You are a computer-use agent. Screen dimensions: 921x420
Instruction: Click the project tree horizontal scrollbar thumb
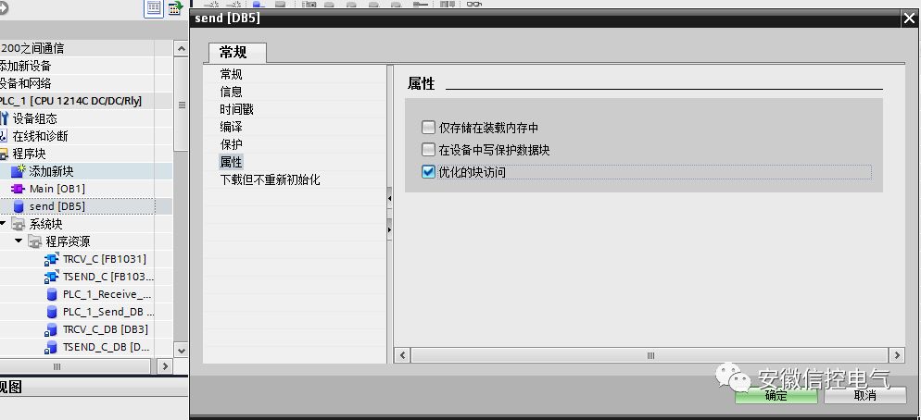(75, 366)
